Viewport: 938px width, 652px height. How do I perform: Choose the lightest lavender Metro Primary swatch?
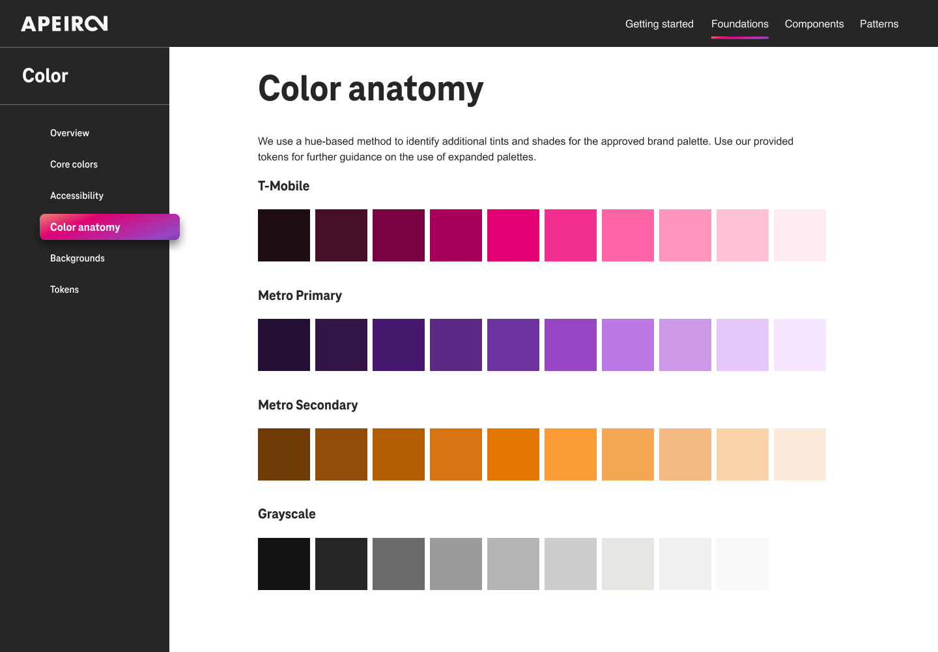coord(800,345)
